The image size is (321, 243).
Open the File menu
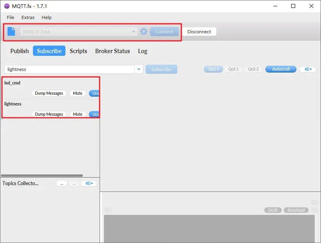pos(10,17)
